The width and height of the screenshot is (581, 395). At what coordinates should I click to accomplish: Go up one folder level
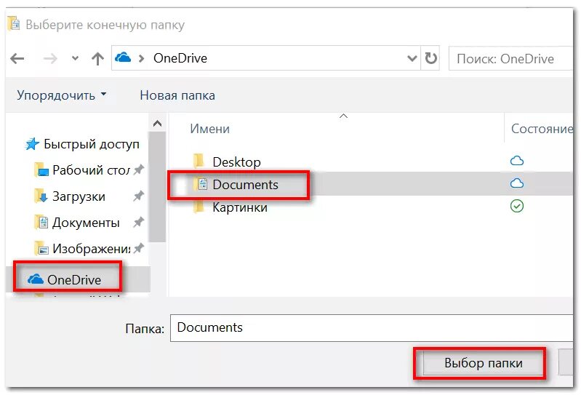pos(98,58)
